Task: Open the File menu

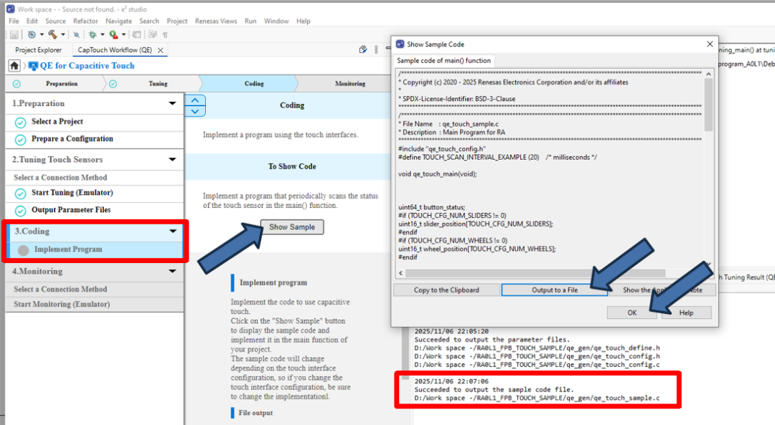Action: pos(14,21)
